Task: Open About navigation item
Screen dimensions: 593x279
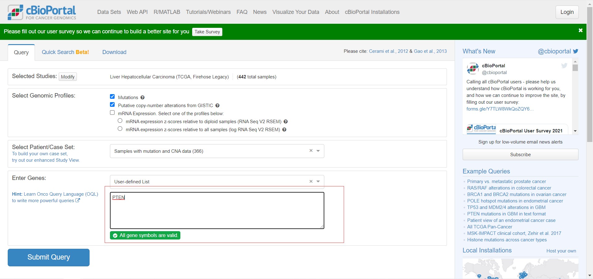Action: coord(332,12)
